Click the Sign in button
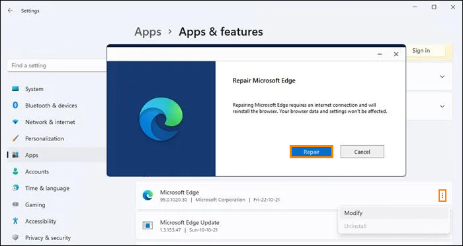The image size is (463, 246). 421,51
